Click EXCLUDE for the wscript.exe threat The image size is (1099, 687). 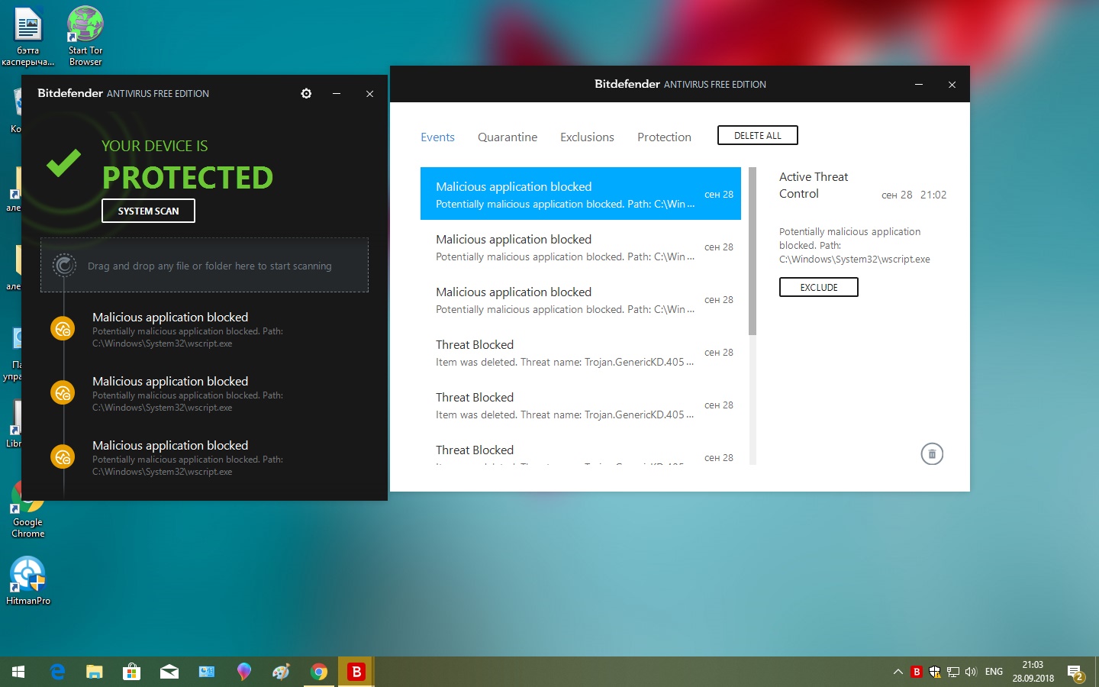(818, 287)
